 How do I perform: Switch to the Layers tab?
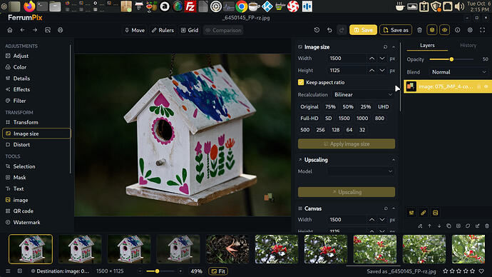(x=427, y=45)
